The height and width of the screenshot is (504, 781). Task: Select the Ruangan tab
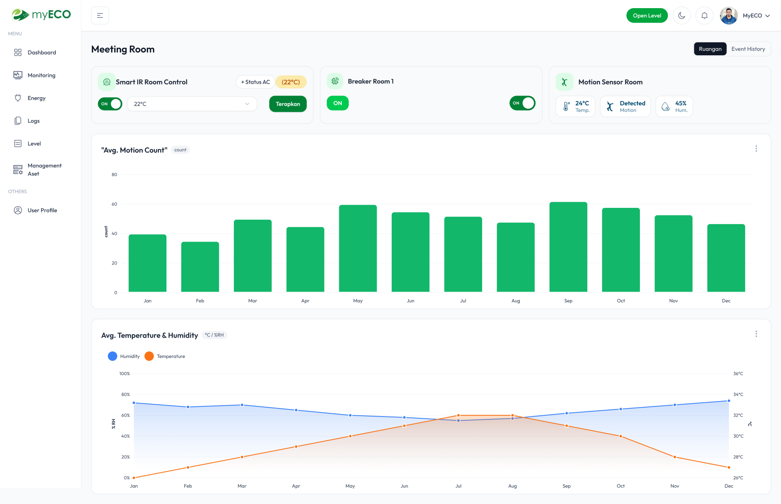pos(710,48)
